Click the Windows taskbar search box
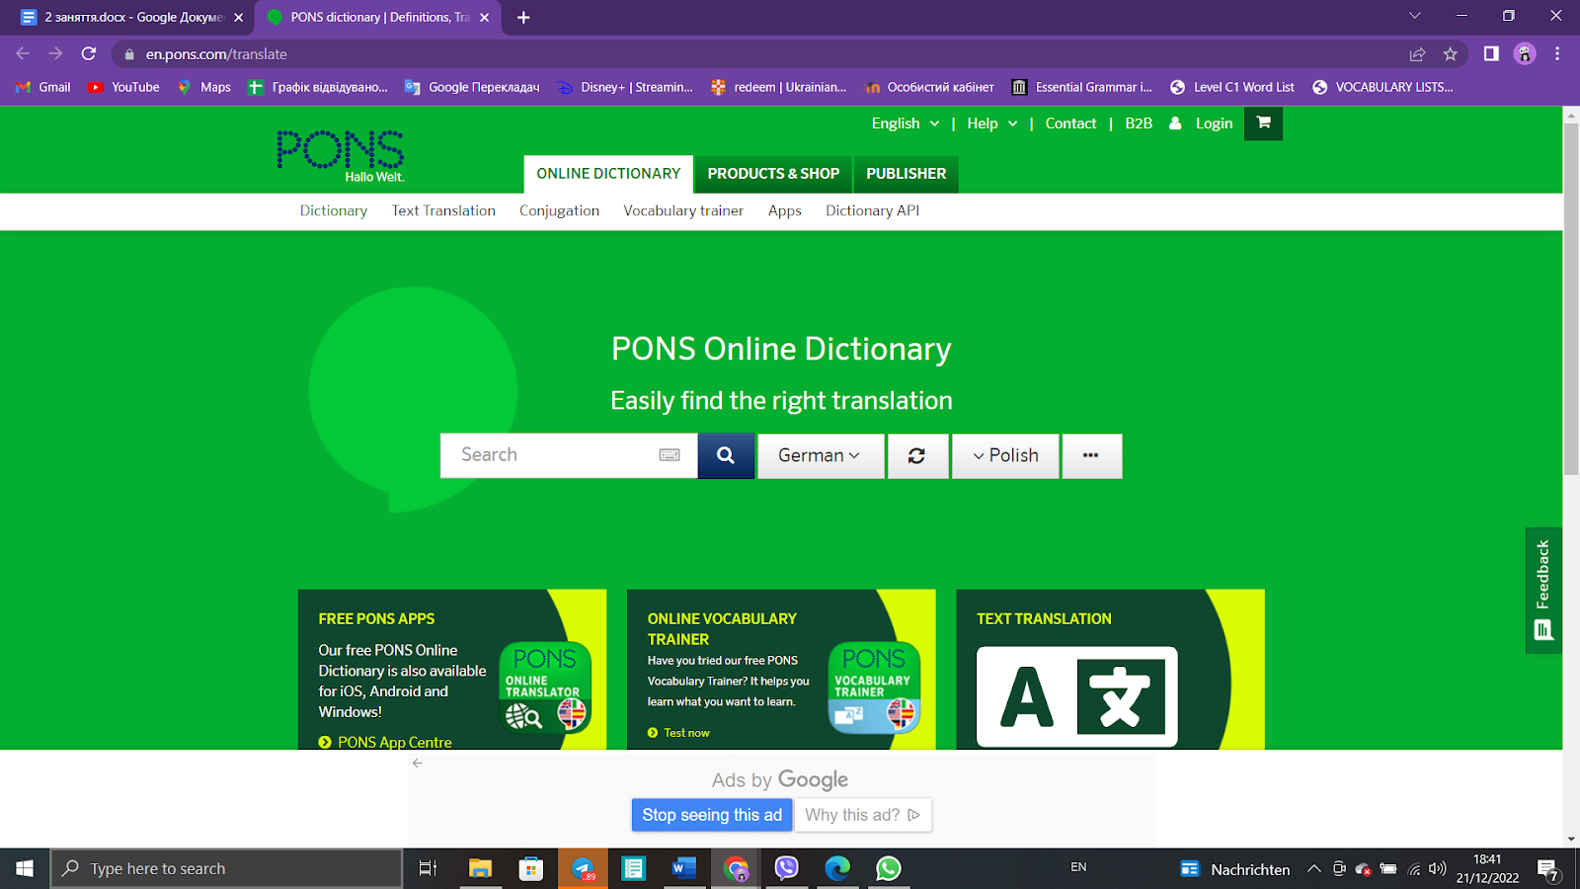Screen dimensions: 1580x889 coord(227,868)
